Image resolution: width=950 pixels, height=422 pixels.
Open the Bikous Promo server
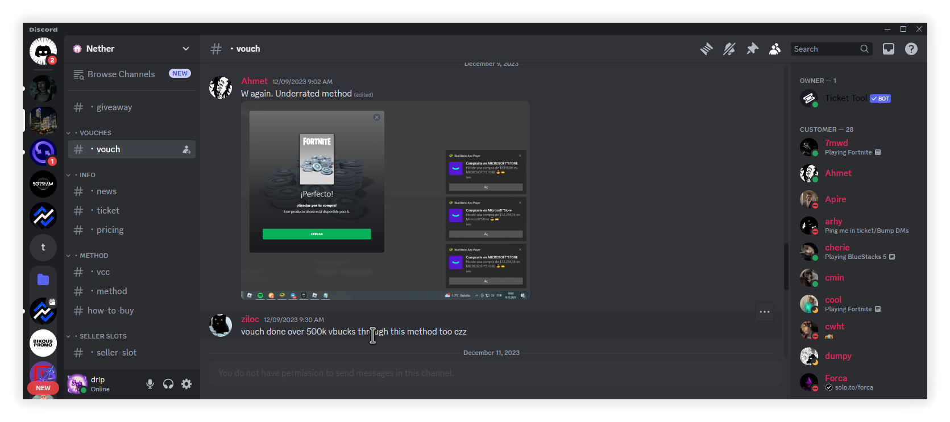(x=43, y=343)
